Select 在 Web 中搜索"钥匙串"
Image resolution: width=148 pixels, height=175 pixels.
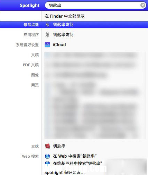pos(75,156)
